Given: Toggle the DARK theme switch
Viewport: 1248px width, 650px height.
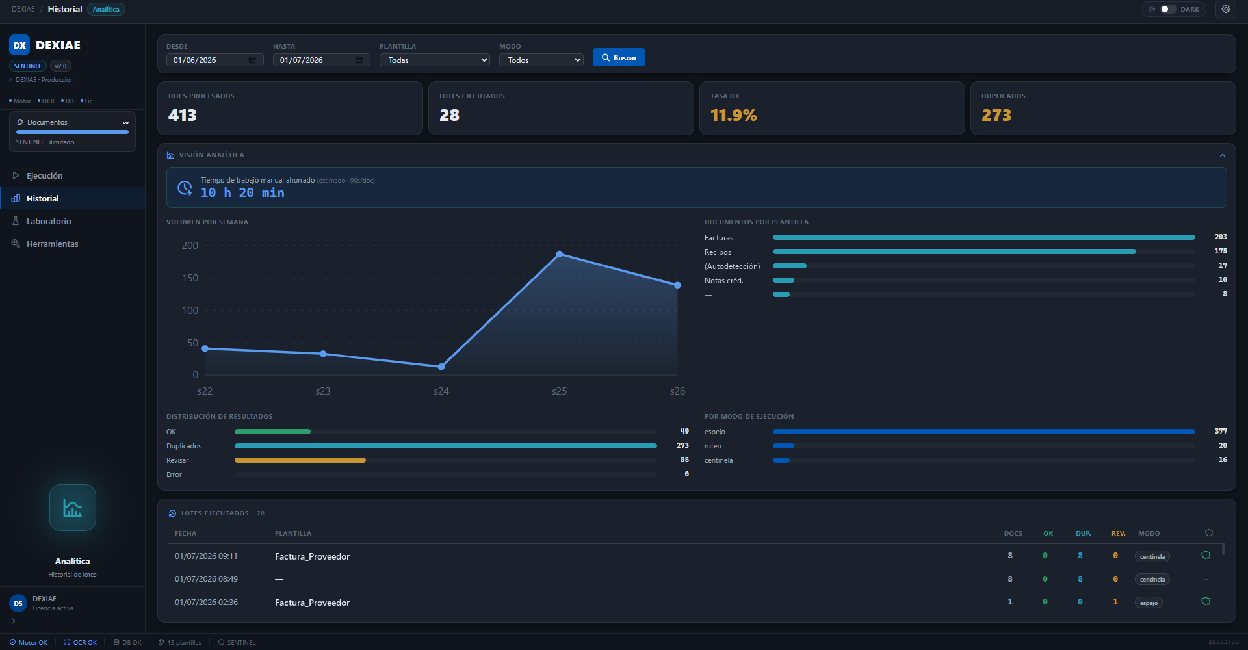Looking at the screenshot, I should pyautogui.click(x=1168, y=9).
